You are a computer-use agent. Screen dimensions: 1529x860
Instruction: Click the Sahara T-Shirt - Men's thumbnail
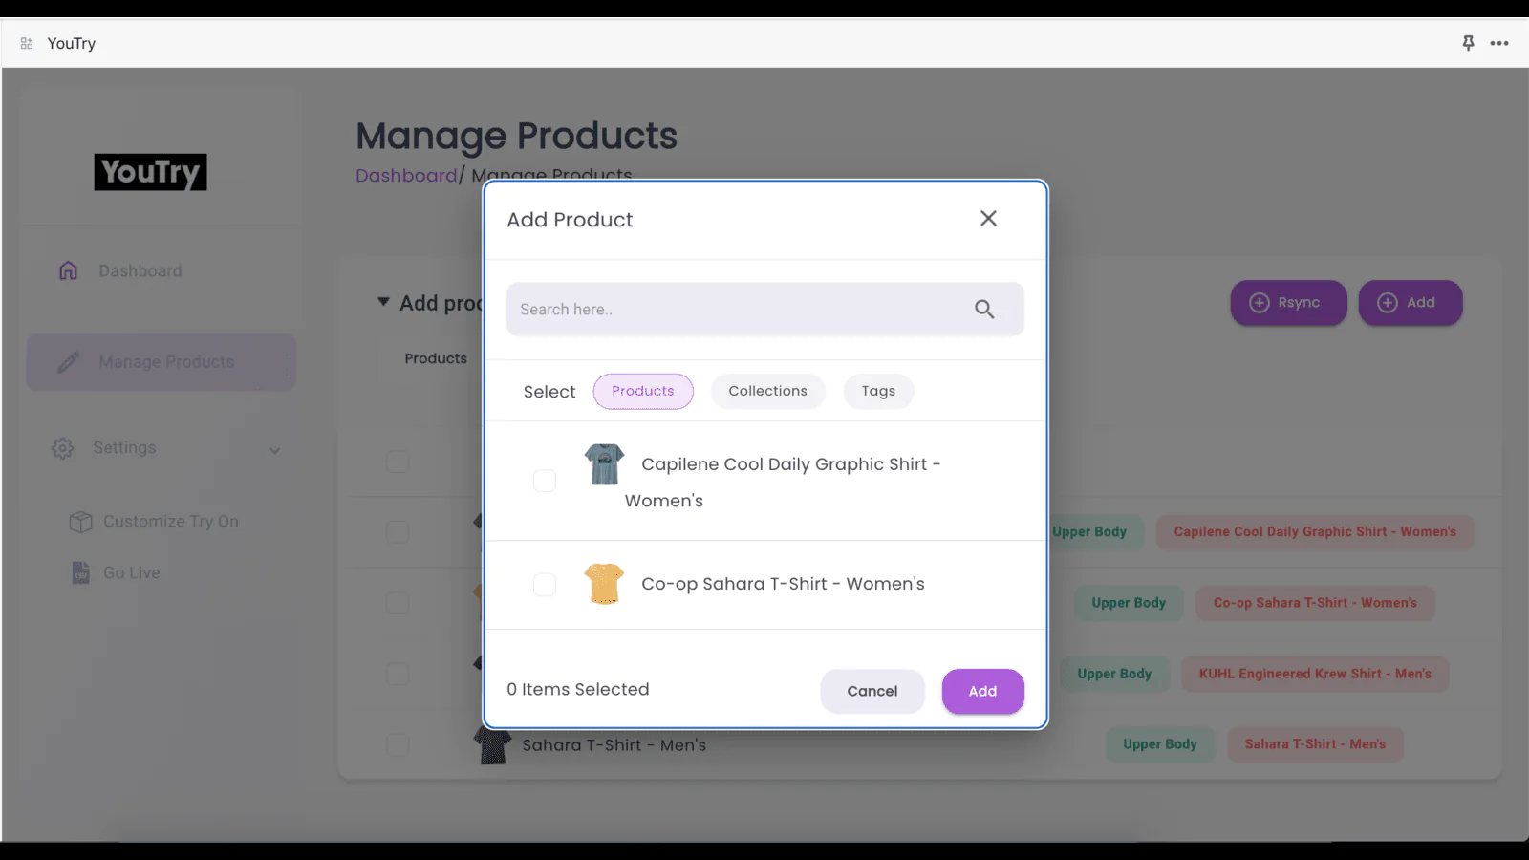coord(493,745)
